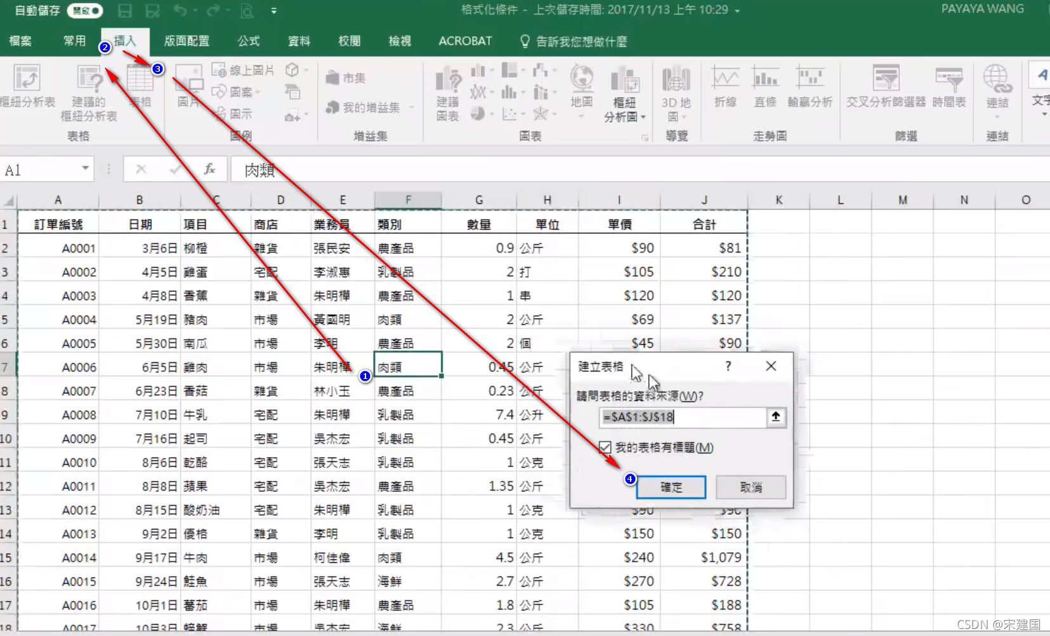Expand the account saved-time dropdown in title
Viewport: 1050px width, 636px height.
[737, 11]
